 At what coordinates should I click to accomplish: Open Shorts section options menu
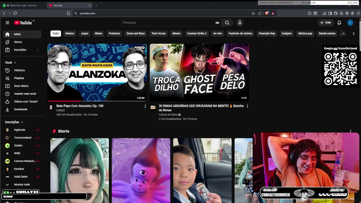pos(351,131)
